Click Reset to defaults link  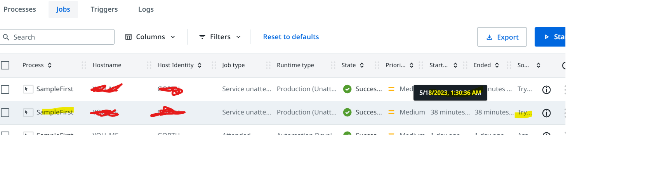(291, 37)
